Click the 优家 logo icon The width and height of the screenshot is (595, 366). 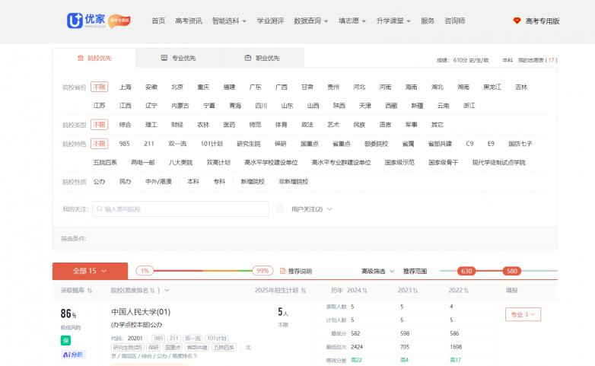75,21
